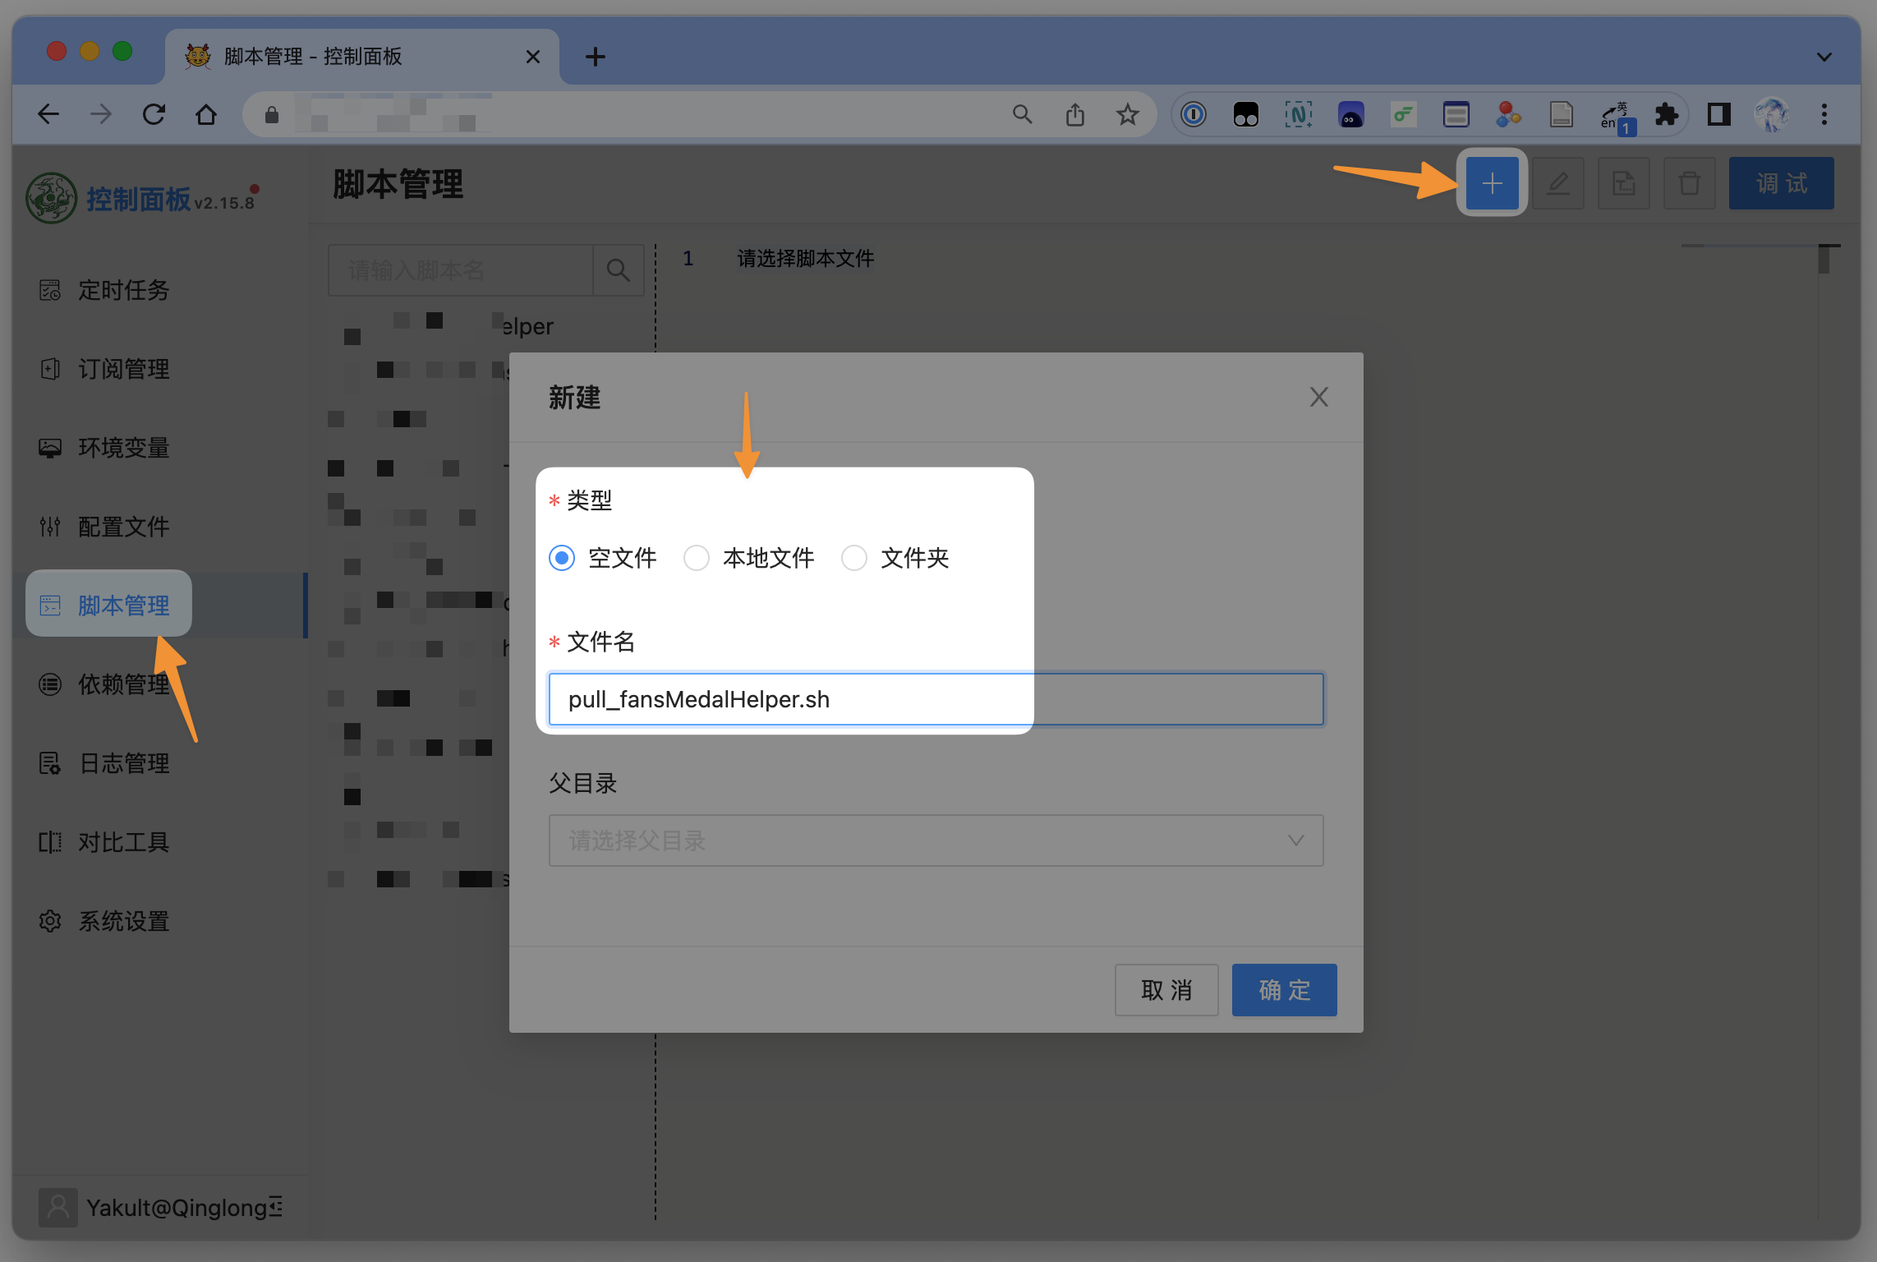Open 定时任务 in the sidebar

[123, 290]
